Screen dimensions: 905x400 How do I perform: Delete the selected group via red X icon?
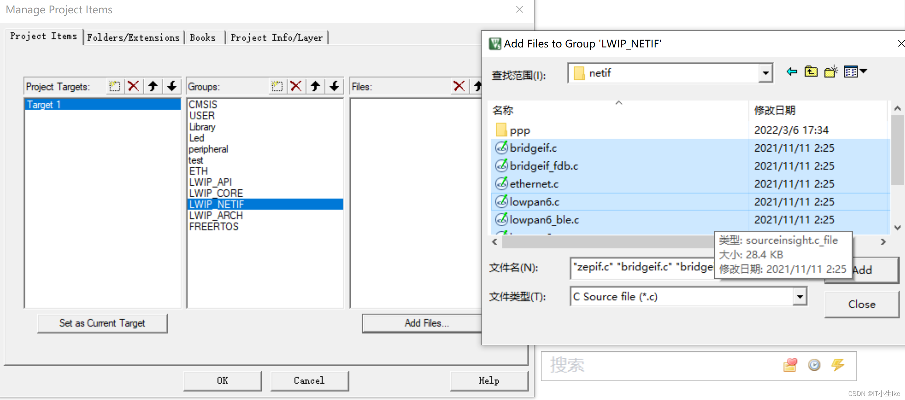296,86
